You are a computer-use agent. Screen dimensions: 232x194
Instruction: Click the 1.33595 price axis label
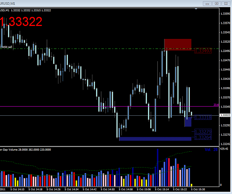(225, 14)
